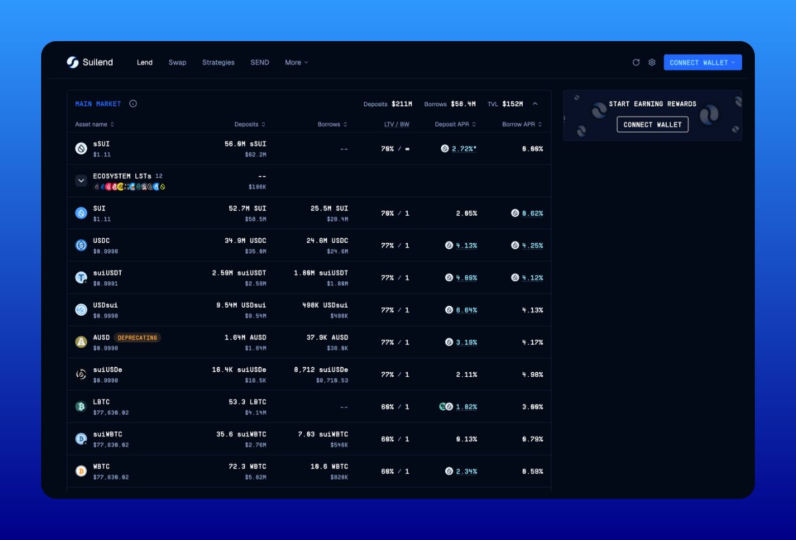Click reward icon beside suiUSDT borrow APR
This screenshot has height=540, width=796.
(515, 277)
